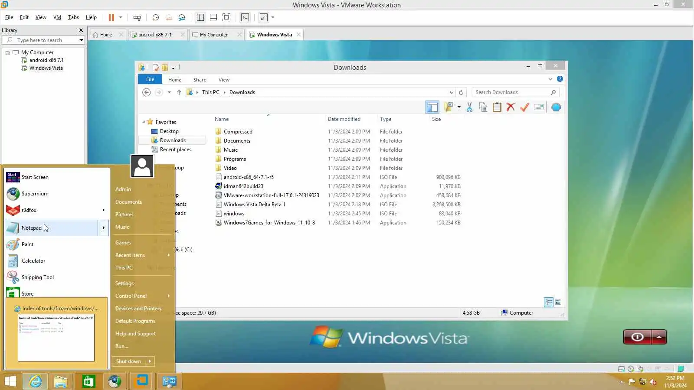Viewport: 694px width, 390px height.
Task: Click the Shut down button
Action: pyautogui.click(x=128, y=361)
